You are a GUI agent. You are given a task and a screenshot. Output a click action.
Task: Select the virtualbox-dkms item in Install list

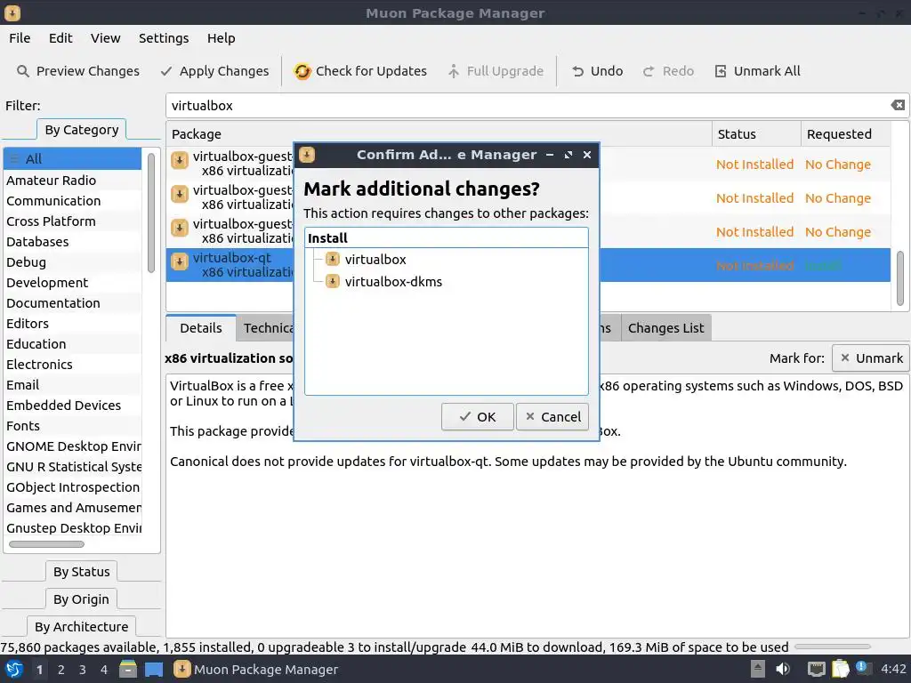(393, 282)
